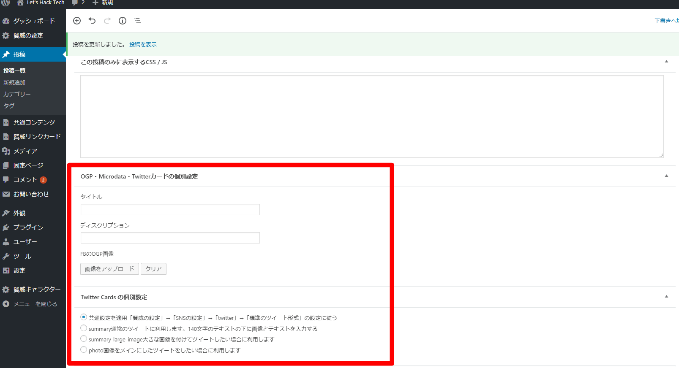Click the Let's Hack Tech site name

pos(46,3)
